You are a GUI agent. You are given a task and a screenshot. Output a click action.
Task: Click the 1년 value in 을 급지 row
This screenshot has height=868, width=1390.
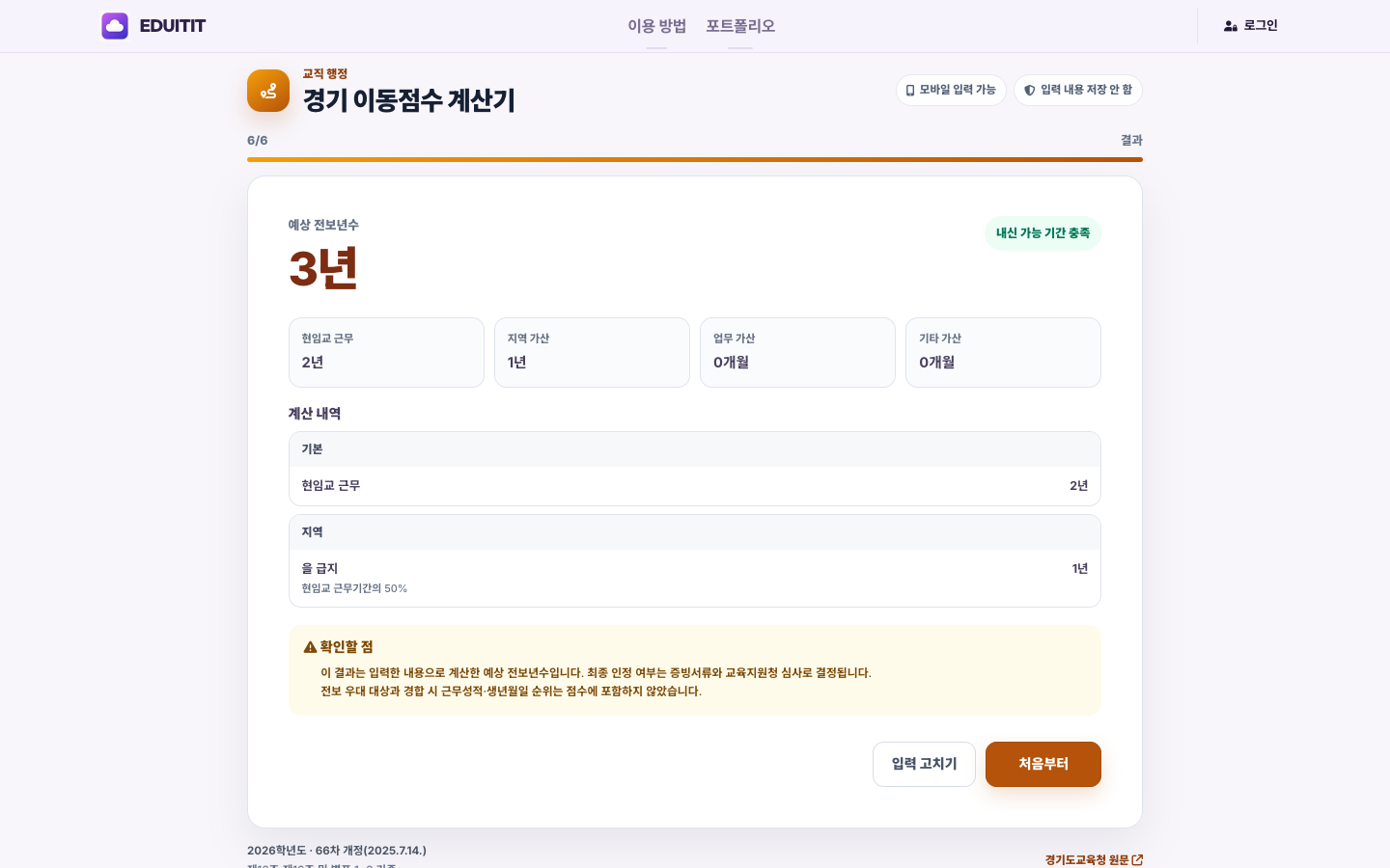1080,569
